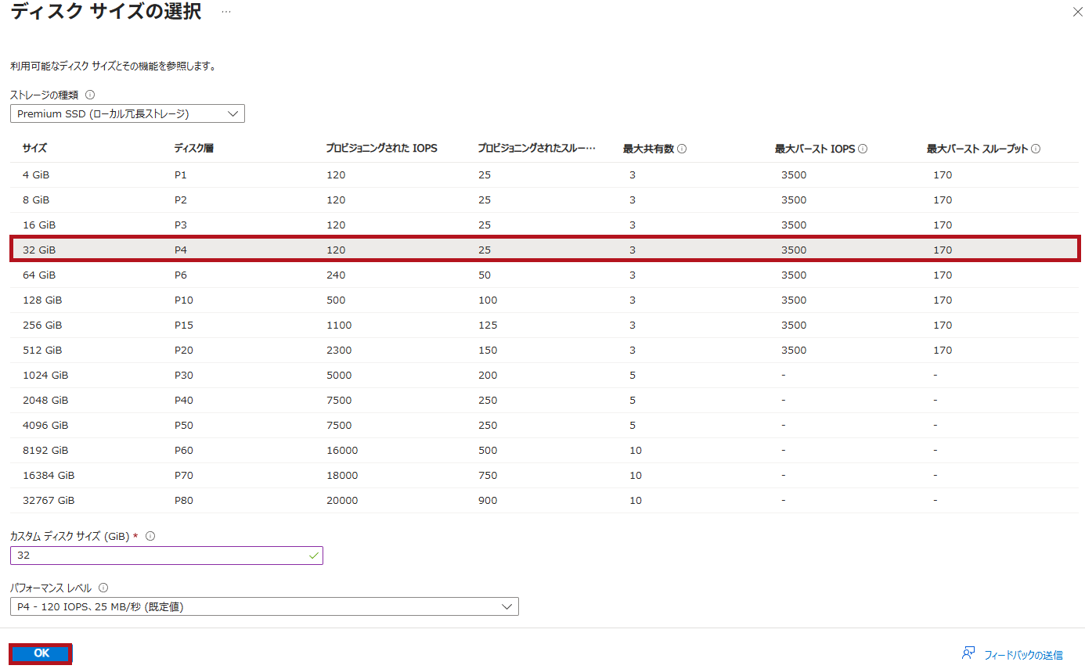The height and width of the screenshot is (669, 1085).
Task: Close the disk size selection pane
Action: [x=1076, y=13]
